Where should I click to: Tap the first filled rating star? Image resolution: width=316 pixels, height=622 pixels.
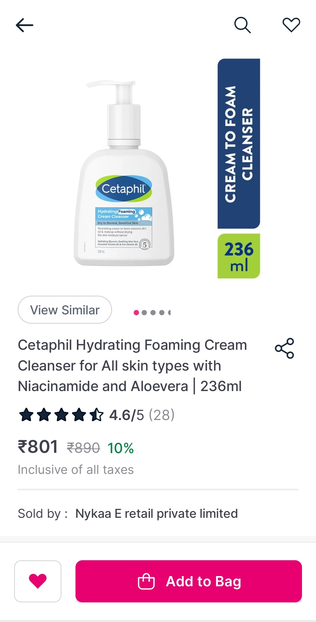26,414
